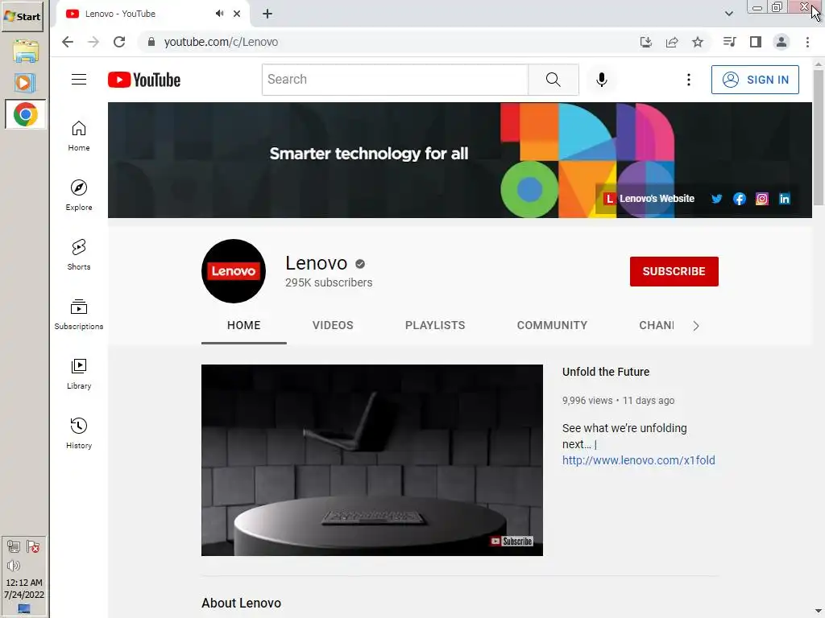Click the search magnifier button
825x618 pixels.
coord(553,80)
